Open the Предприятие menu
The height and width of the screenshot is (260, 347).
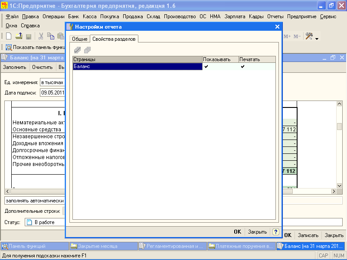tap(301, 16)
